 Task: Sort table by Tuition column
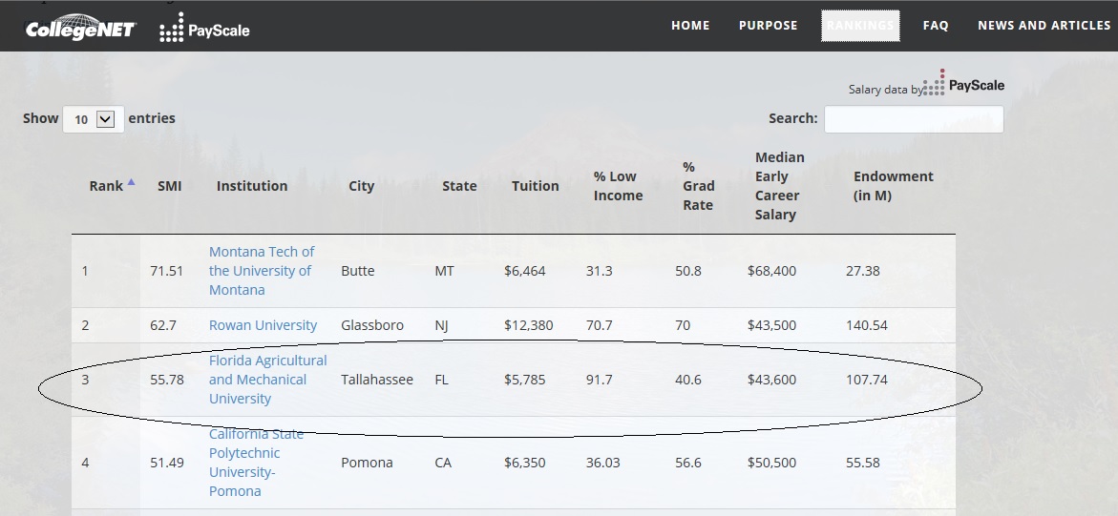(x=535, y=186)
